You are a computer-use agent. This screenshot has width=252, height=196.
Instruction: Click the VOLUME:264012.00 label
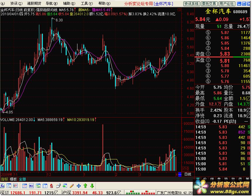click(x=16, y=120)
